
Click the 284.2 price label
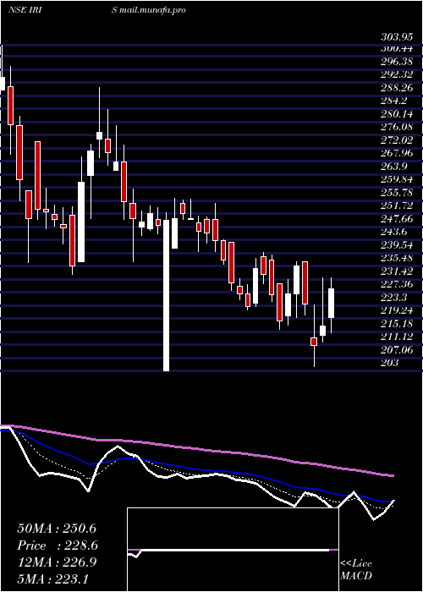393,101
